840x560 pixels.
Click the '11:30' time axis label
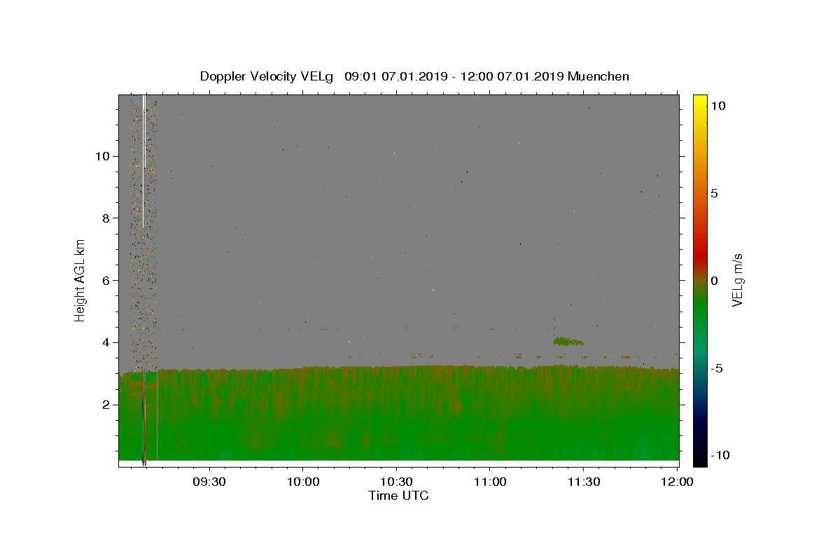[x=583, y=482]
